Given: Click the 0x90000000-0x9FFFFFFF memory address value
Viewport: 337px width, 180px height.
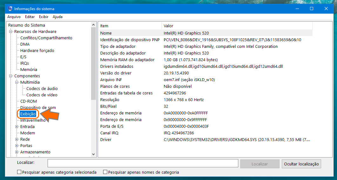Looking at the screenshot, I should pos(185,119).
